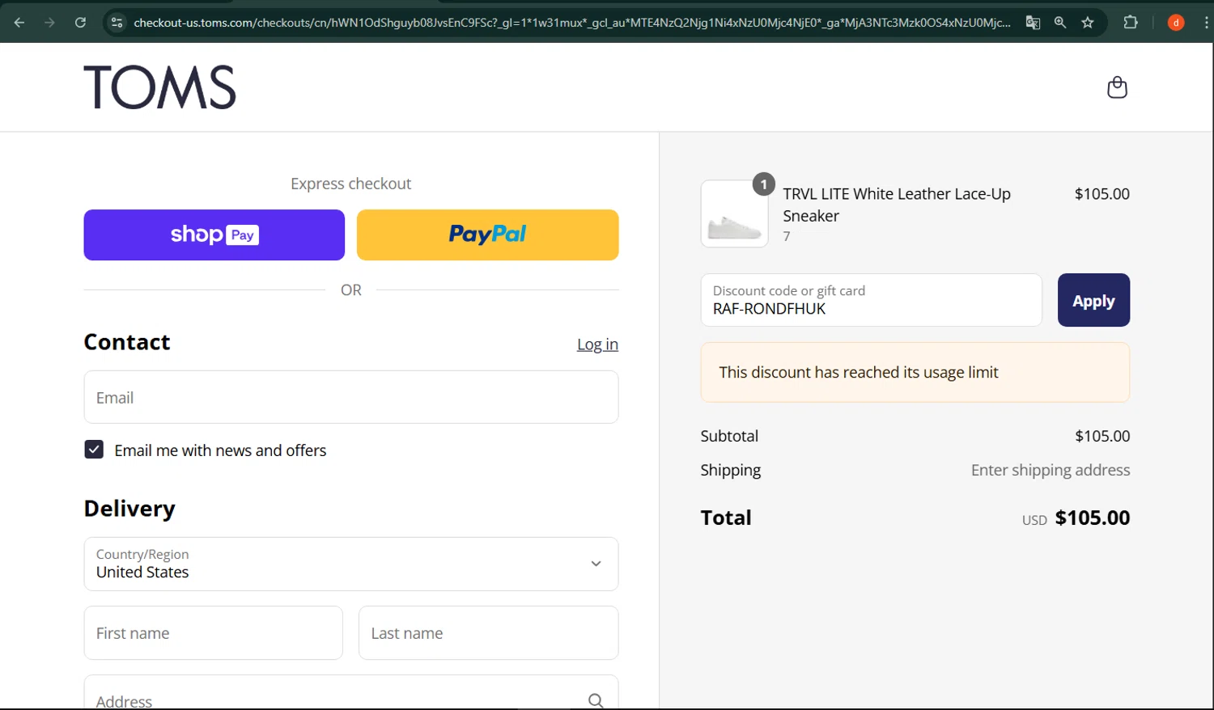Expand the Country/Region dropdown
1214x710 pixels.
351,564
